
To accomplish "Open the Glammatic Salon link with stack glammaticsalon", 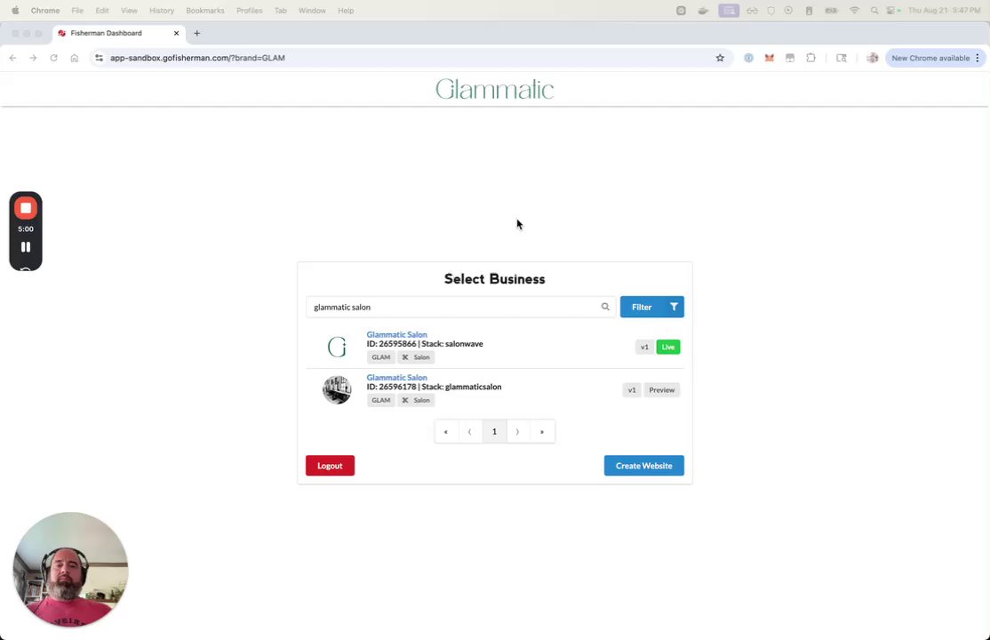I will [x=396, y=377].
